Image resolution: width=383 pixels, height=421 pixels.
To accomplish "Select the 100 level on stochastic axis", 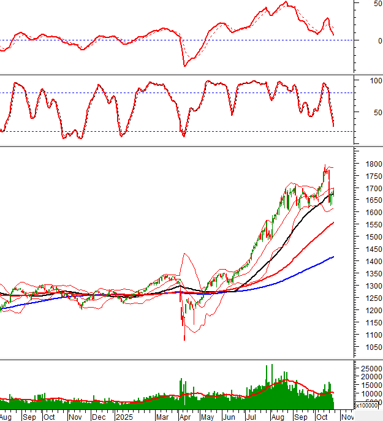I will click(369, 81).
